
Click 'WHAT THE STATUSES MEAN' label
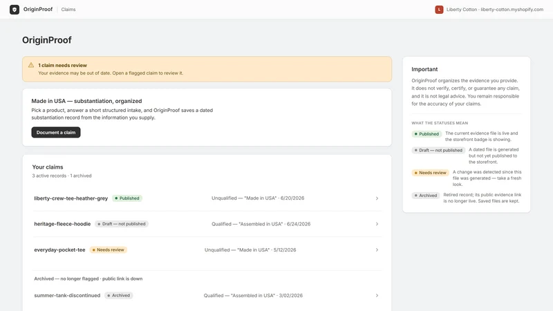(440, 123)
